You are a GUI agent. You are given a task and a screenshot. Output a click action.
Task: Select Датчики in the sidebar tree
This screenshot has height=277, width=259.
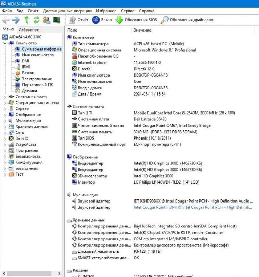(29, 91)
